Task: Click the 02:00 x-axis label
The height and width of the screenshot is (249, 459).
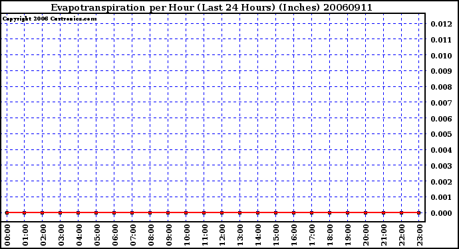Action: [43, 235]
